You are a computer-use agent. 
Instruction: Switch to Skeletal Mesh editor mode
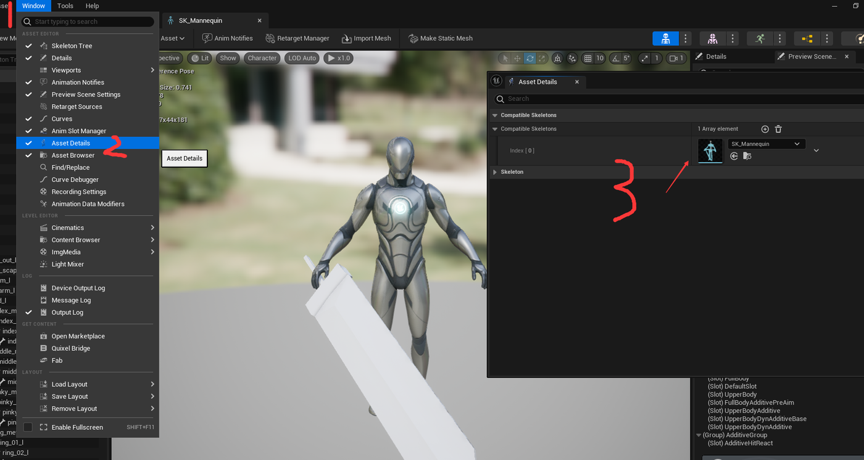[713, 38]
